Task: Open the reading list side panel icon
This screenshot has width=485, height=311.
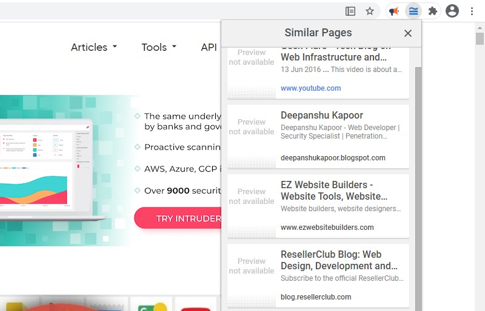Action: (x=350, y=11)
